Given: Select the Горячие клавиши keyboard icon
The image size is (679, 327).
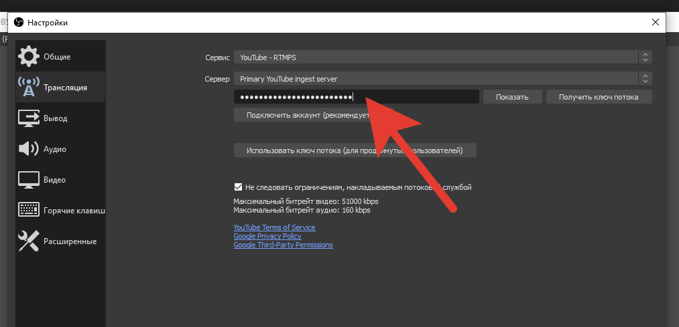Looking at the screenshot, I should tap(29, 211).
